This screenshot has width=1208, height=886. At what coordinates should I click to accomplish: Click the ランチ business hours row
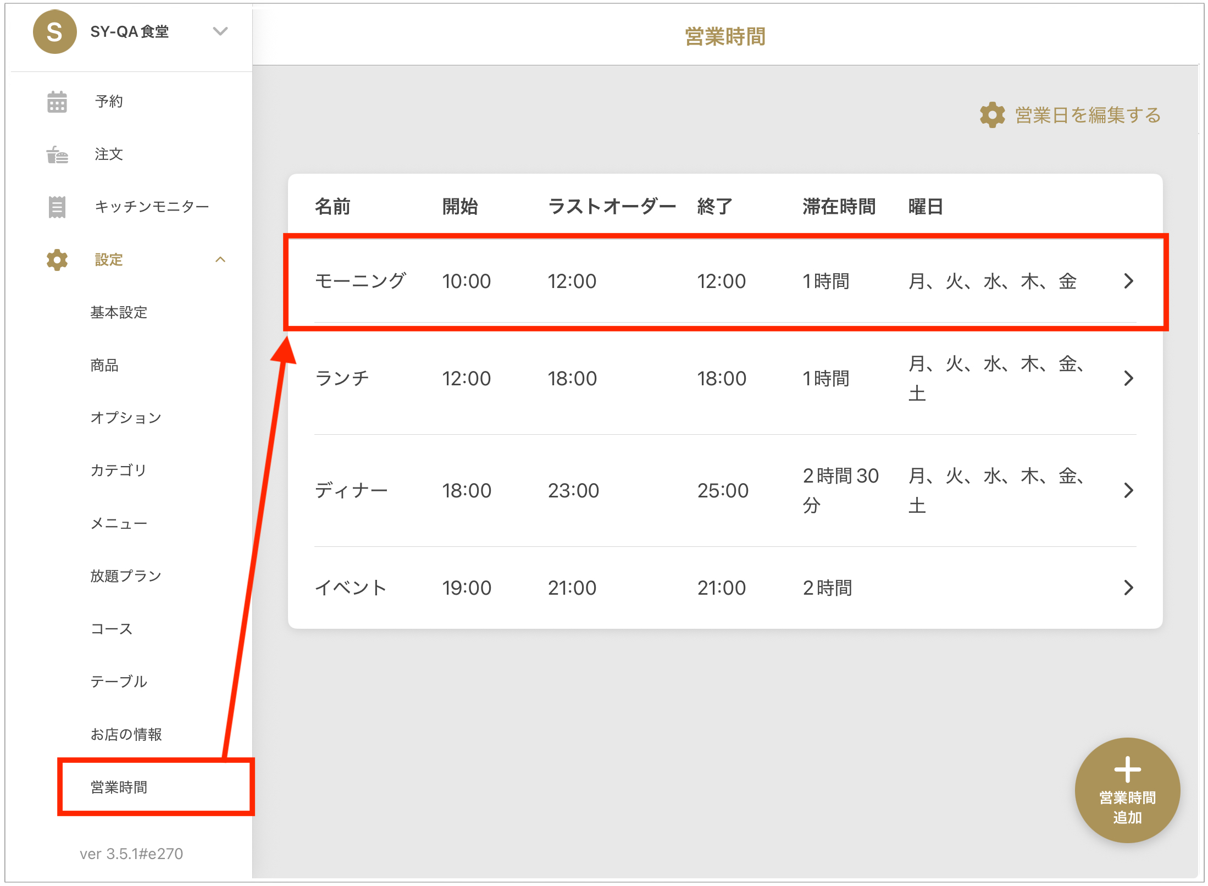coord(605,378)
